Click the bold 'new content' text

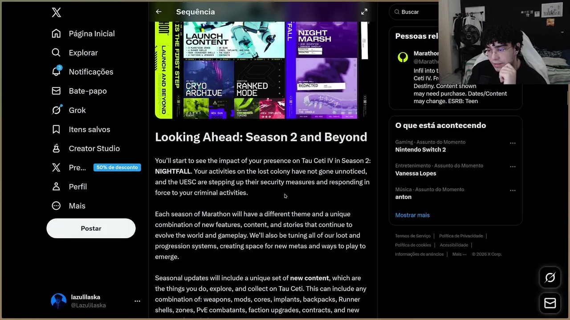[309, 278]
